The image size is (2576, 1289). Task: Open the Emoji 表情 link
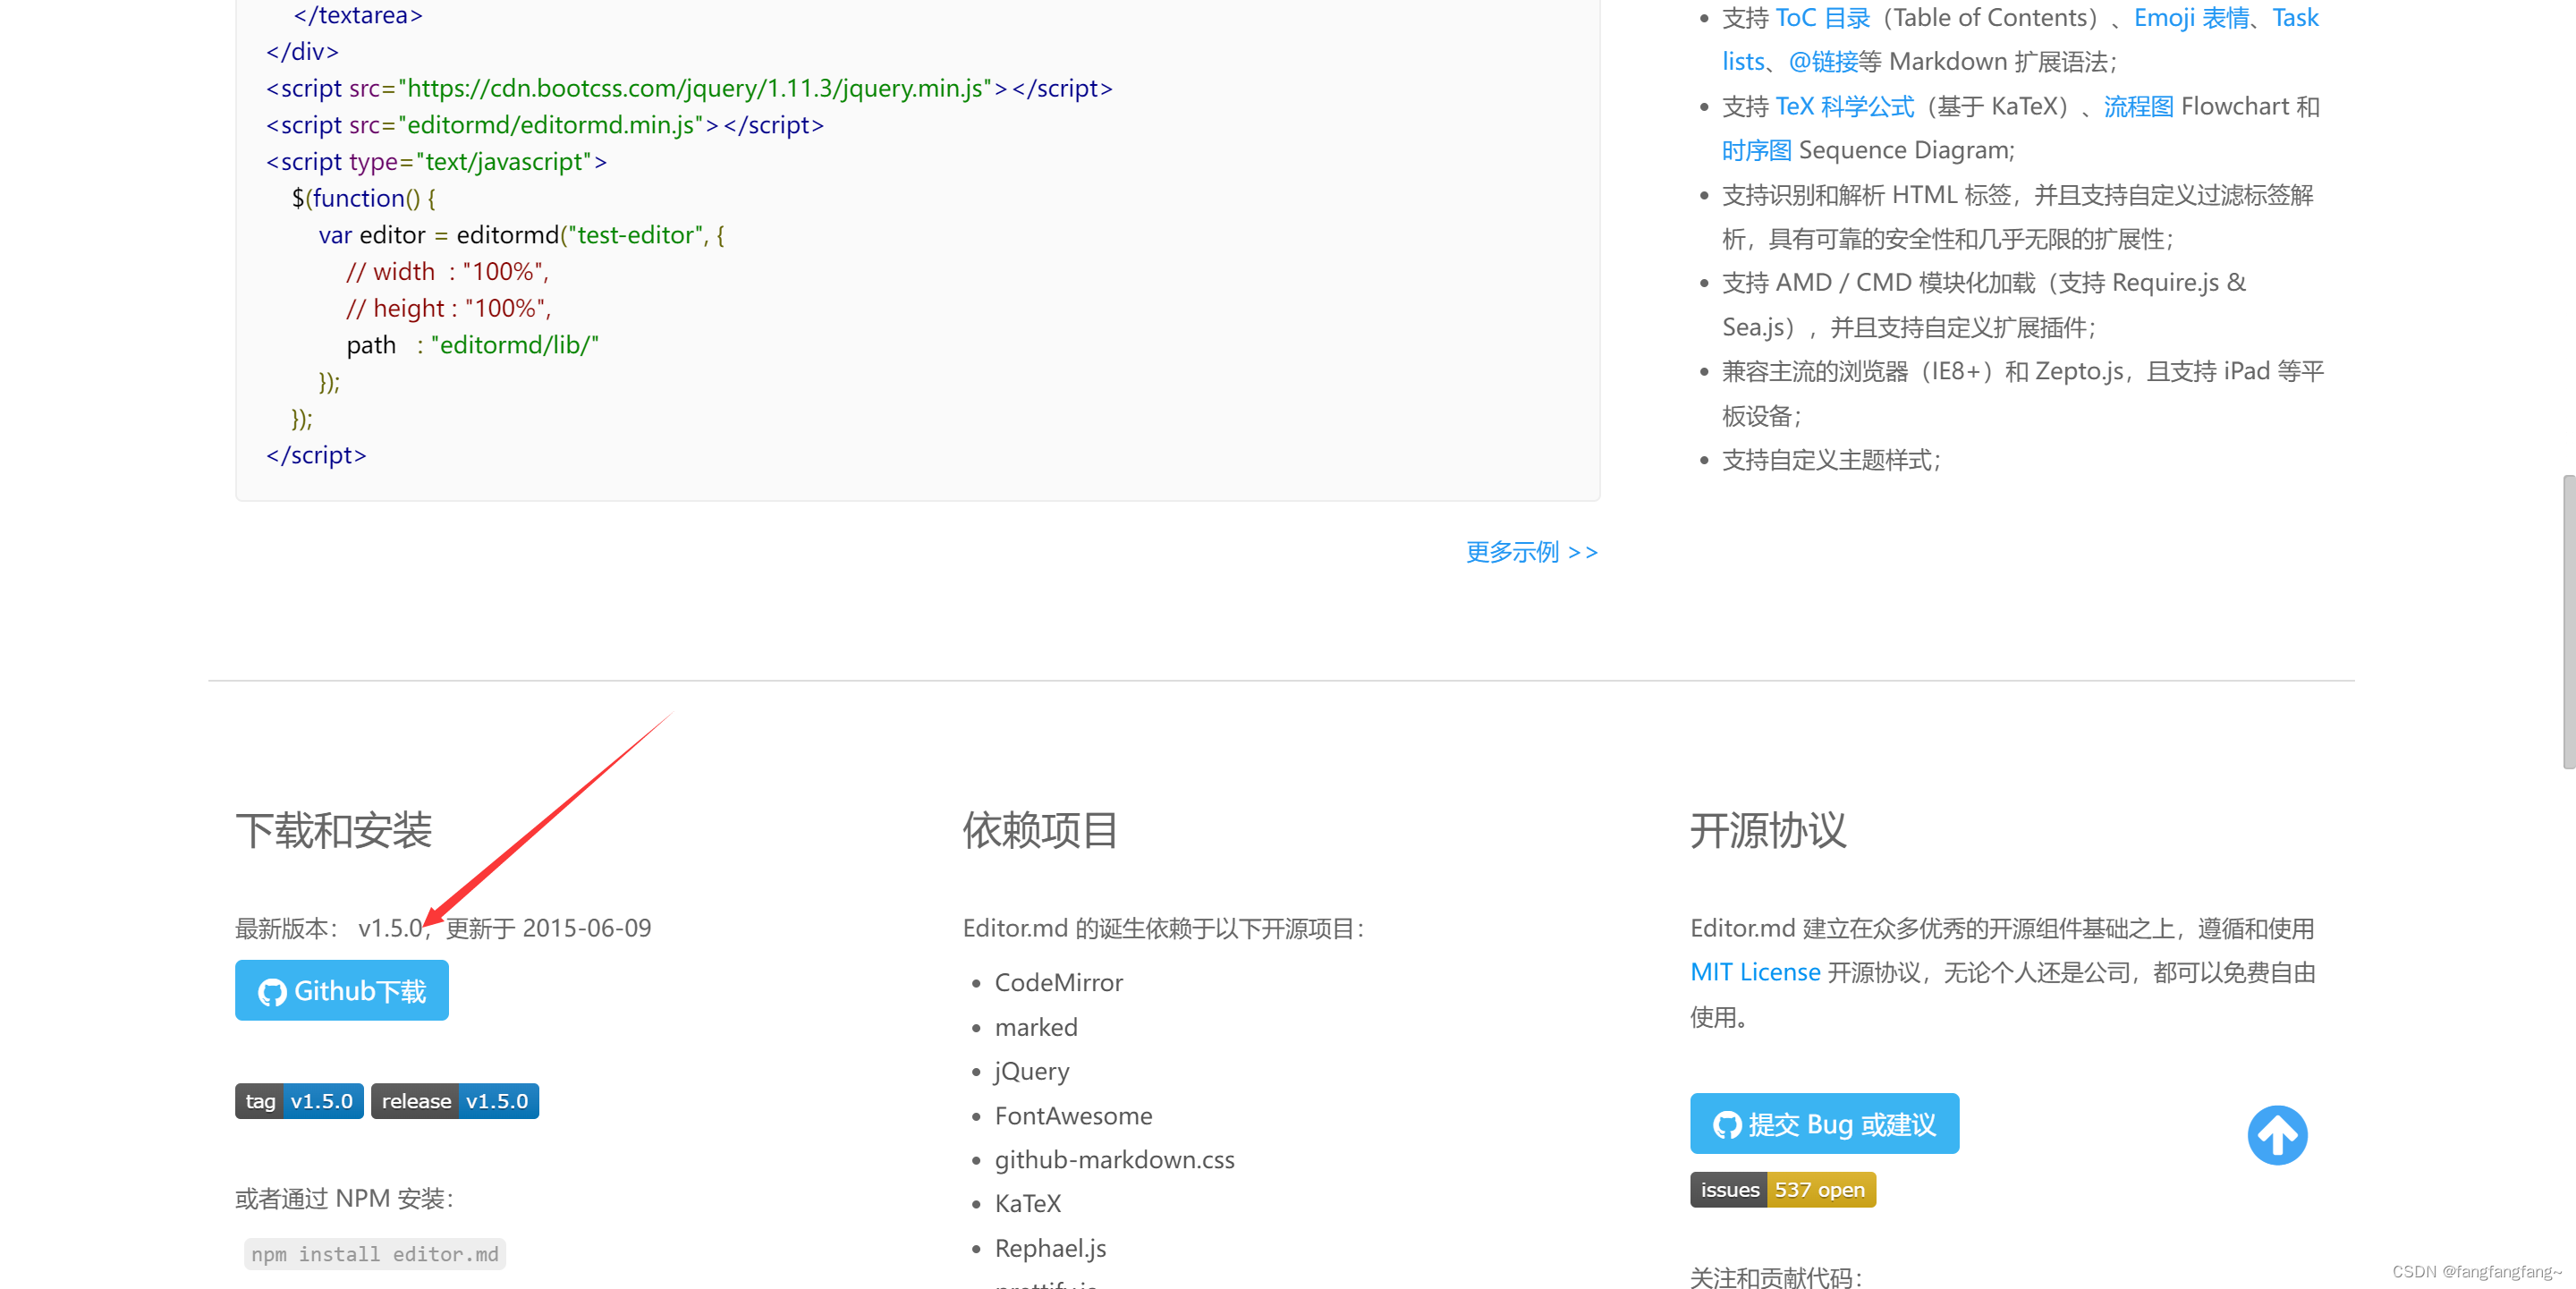click(x=2191, y=18)
